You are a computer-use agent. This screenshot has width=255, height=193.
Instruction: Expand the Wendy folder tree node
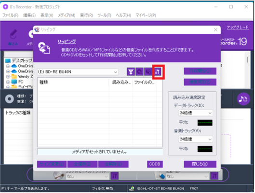(x=8, y=77)
